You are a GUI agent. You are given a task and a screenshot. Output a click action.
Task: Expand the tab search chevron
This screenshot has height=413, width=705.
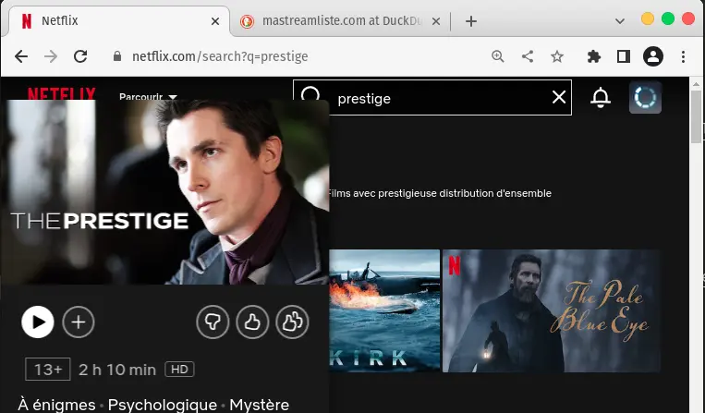click(620, 21)
